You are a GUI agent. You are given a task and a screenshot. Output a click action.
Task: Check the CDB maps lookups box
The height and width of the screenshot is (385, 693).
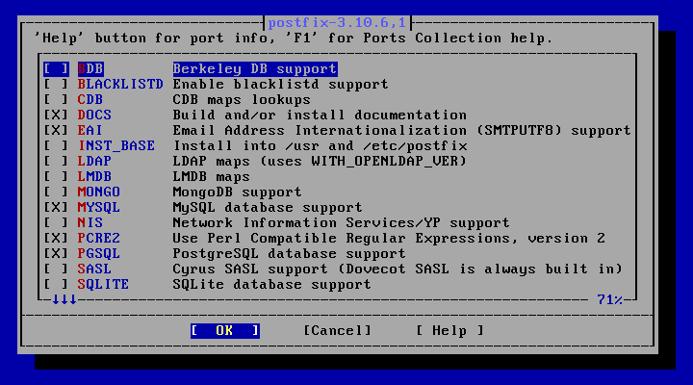click(56, 100)
